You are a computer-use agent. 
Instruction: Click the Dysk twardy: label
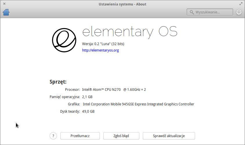click(x=70, y=112)
